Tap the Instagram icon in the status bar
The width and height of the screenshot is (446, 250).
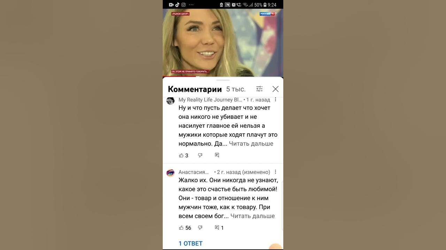coord(183,5)
